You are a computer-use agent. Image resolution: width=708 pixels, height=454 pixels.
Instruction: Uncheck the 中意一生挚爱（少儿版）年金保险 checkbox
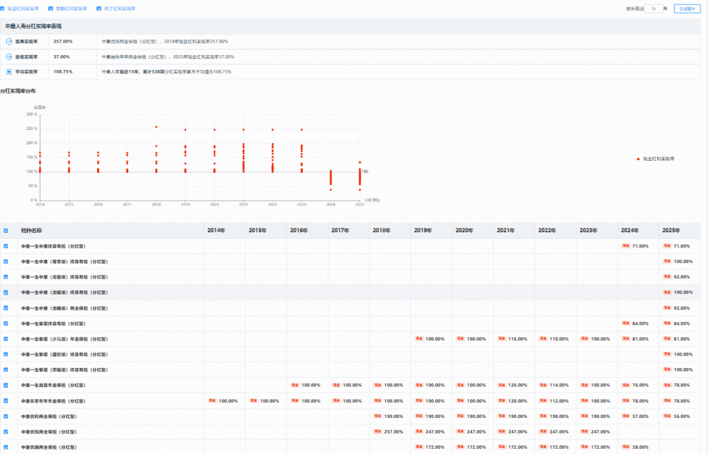(6, 339)
